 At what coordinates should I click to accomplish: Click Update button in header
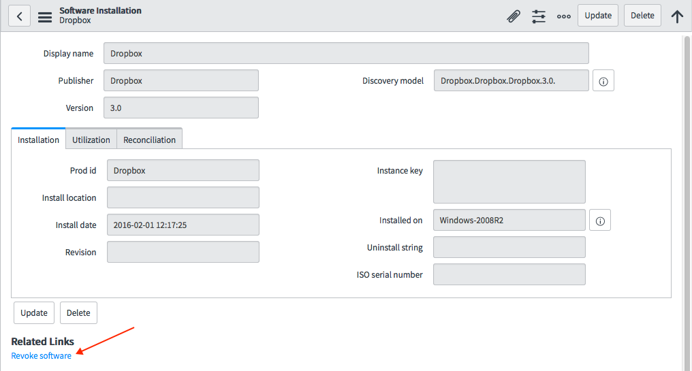point(598,16)
